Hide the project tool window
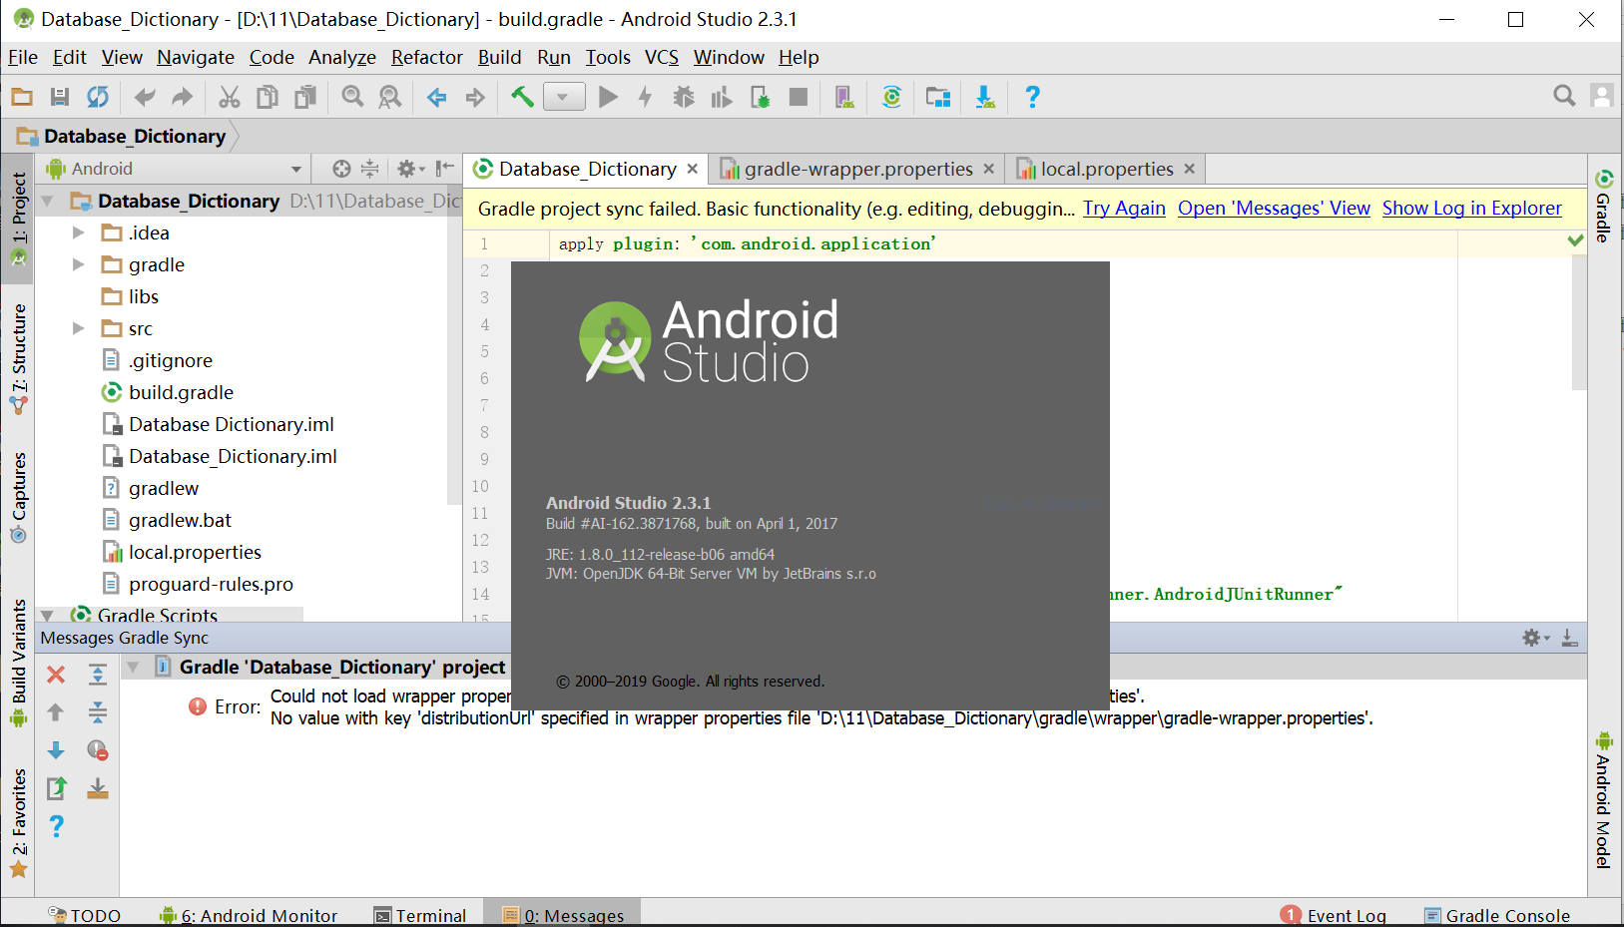 point(445,169)
